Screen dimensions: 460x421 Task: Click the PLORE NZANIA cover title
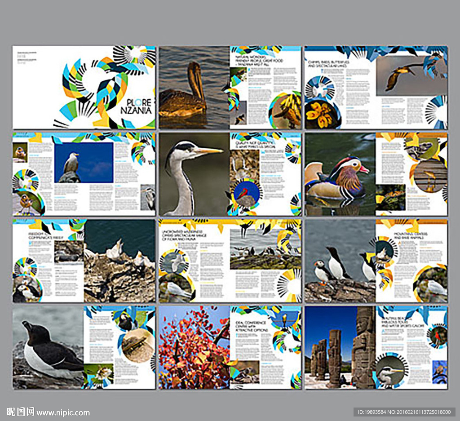[136, 106]
